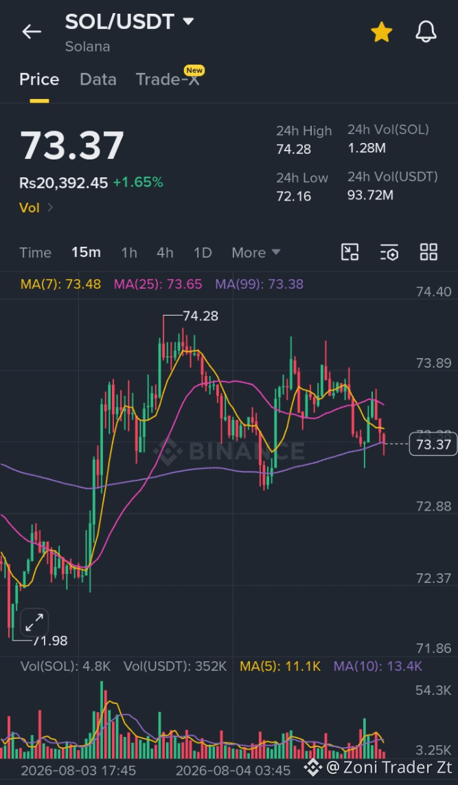The width and height of the screenshot is (458, 785).
Task: Open the Trade-X tab
Action: click(168, 80)
